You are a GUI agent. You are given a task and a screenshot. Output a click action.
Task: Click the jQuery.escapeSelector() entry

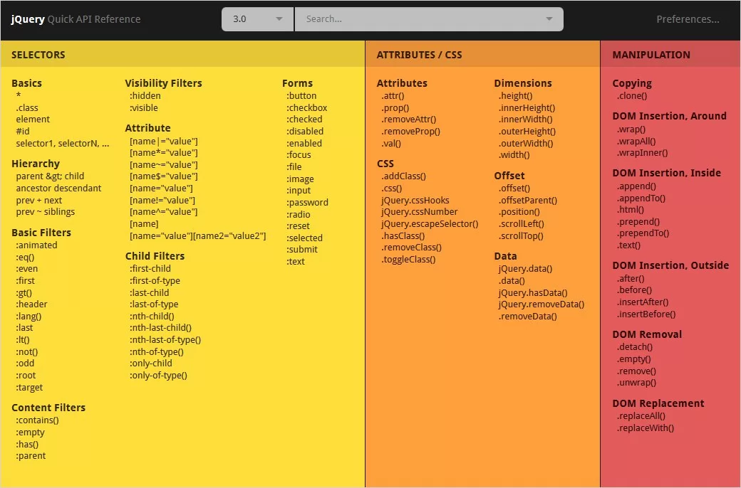point(430,224)
